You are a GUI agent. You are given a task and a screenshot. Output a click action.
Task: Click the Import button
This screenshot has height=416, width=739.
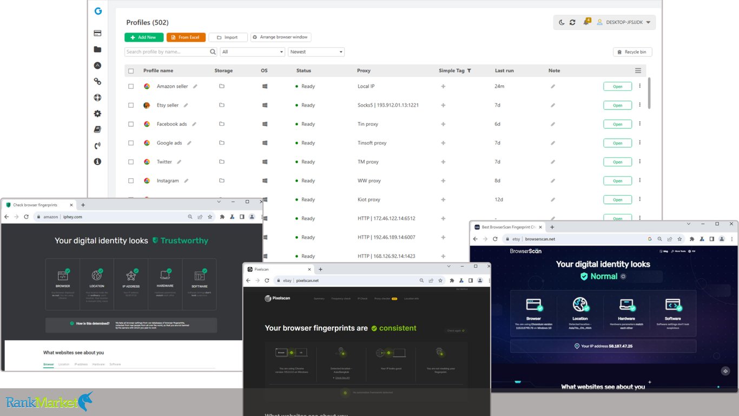228,37
